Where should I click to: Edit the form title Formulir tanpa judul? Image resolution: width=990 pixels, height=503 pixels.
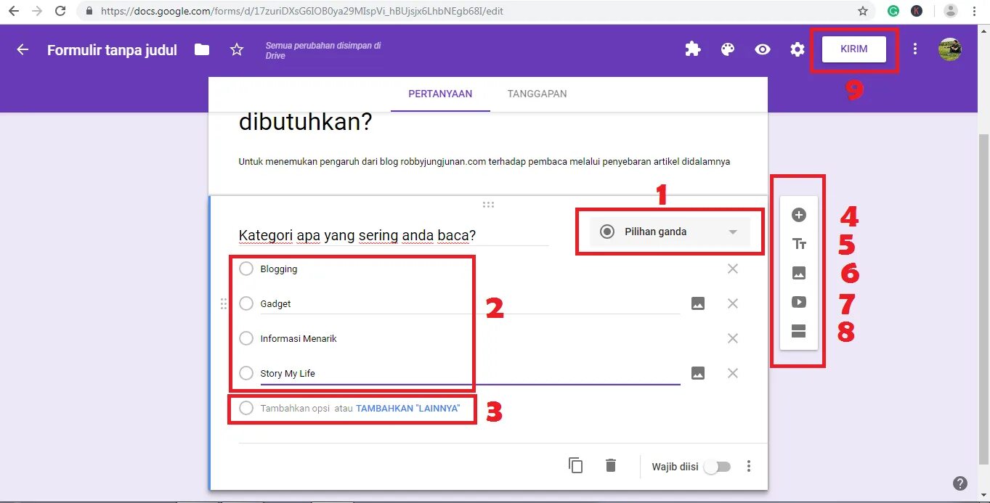click(x=112, y=50)
